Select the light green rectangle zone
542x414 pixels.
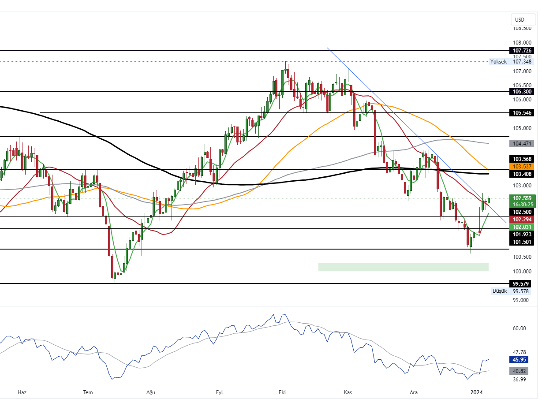[x=403, y=267]
